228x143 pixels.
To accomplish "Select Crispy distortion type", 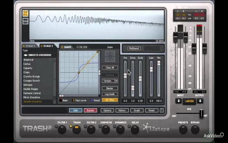I will 27,72.
